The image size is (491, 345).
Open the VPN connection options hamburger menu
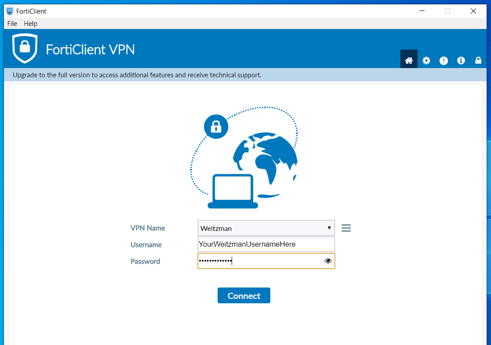coord(346,228)
